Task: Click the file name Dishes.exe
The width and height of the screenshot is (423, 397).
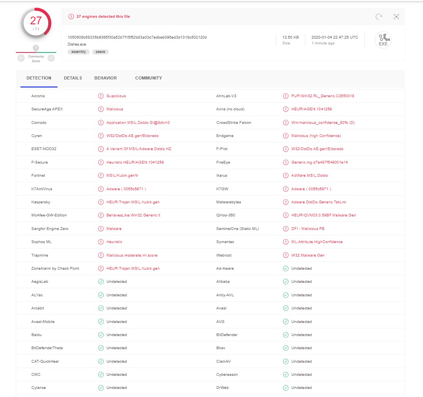Action: [77, 44]
